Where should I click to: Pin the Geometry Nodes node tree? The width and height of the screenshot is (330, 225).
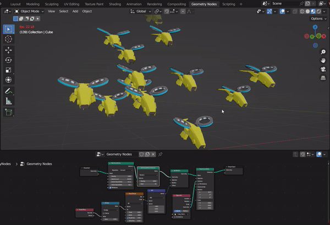[x=160, y=154]
